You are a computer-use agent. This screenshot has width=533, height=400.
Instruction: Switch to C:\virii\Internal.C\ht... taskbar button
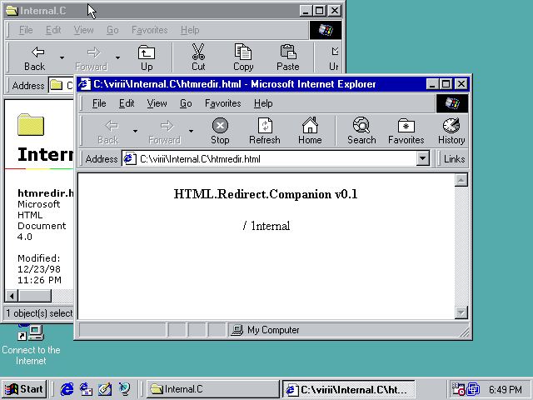pyautogui.click(x=349, y=389)
